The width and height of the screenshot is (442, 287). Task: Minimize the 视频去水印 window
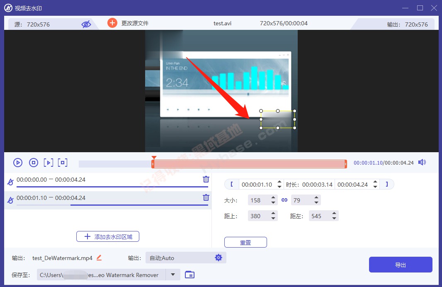coord(405,8)
